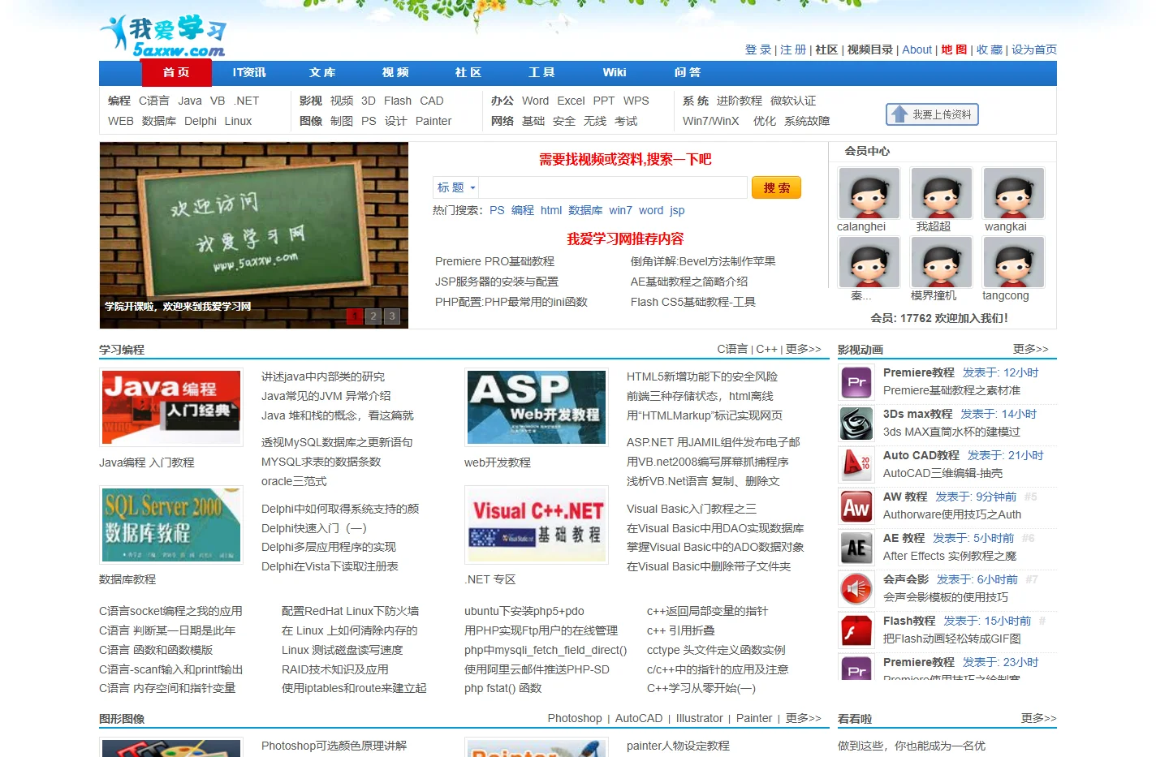Open the SQL Server 2000 数据库教程 thumbnail
The height and width of the screenshot is (757, 1156).
coord(171,525)
